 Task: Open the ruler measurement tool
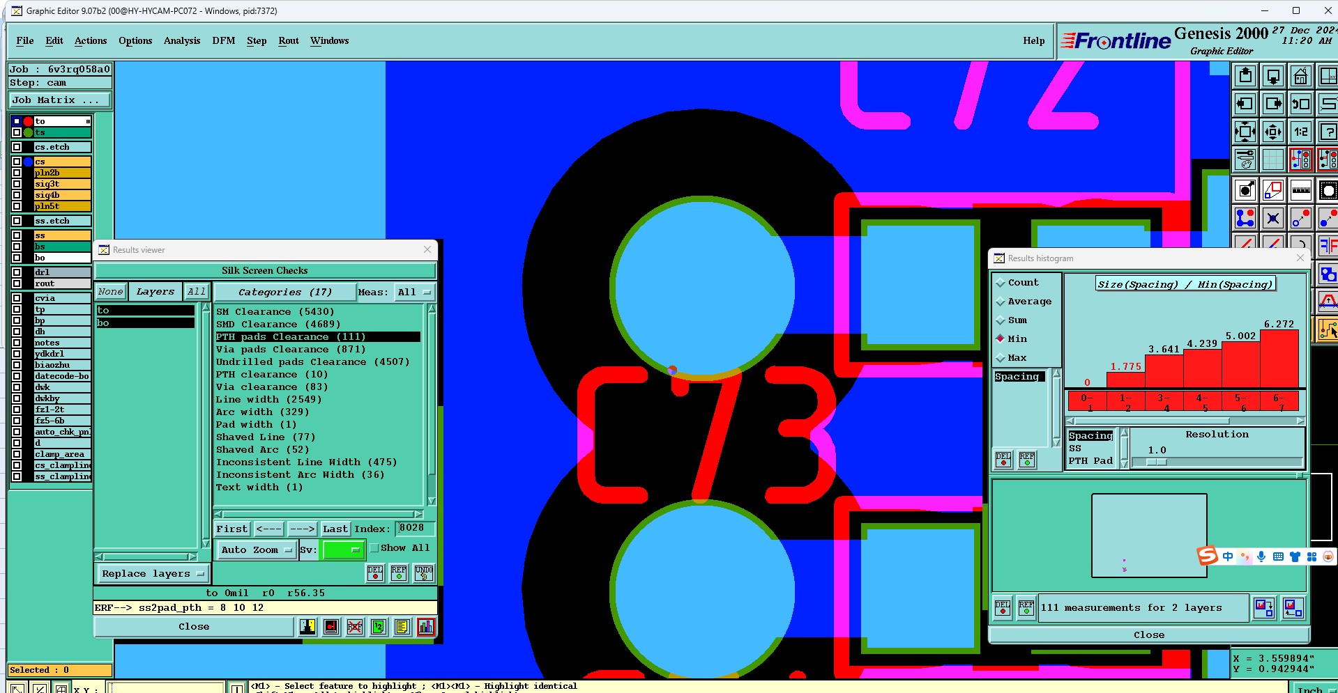(x=1301, y=190)
